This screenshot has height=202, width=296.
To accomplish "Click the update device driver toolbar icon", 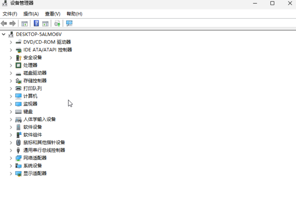I will pos(57,23).
